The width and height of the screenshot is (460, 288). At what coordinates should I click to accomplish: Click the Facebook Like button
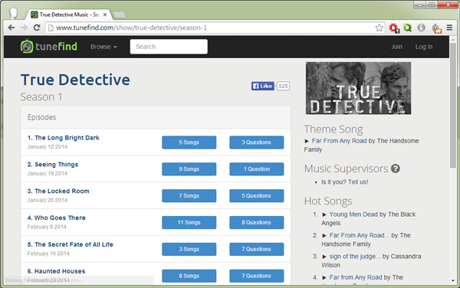tap(262, 86)
